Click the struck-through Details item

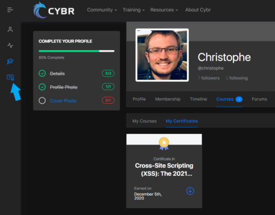click(57, 74)
